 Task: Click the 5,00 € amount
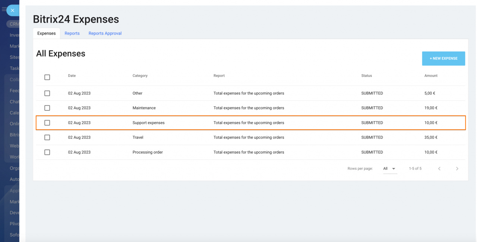pos(430,93)
